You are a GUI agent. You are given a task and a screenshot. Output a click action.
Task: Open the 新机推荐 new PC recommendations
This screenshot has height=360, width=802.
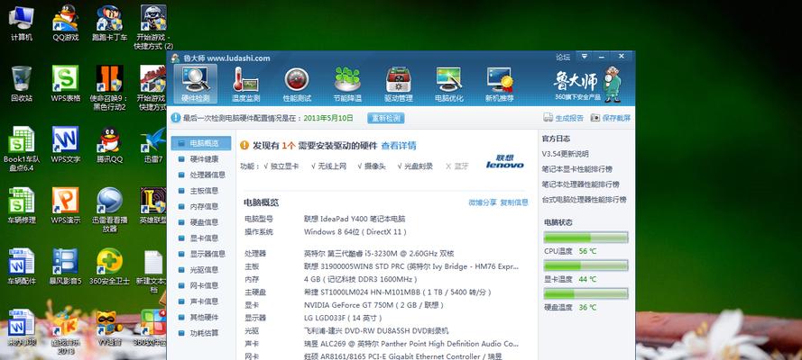(x=500, y=84)
